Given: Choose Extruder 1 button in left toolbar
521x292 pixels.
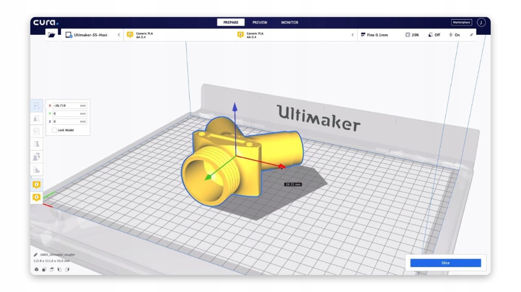Looking at the screenshot, I should [36, 185].
